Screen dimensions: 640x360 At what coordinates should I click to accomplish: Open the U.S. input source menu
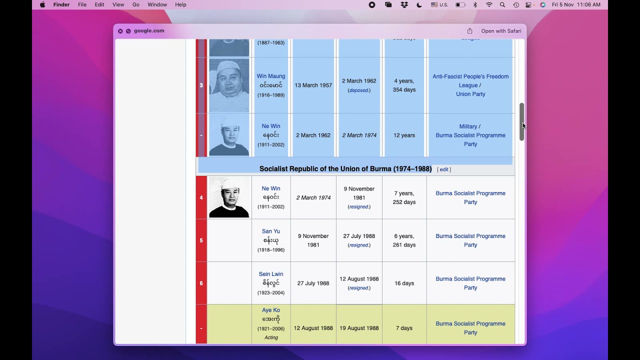(439, 4)
